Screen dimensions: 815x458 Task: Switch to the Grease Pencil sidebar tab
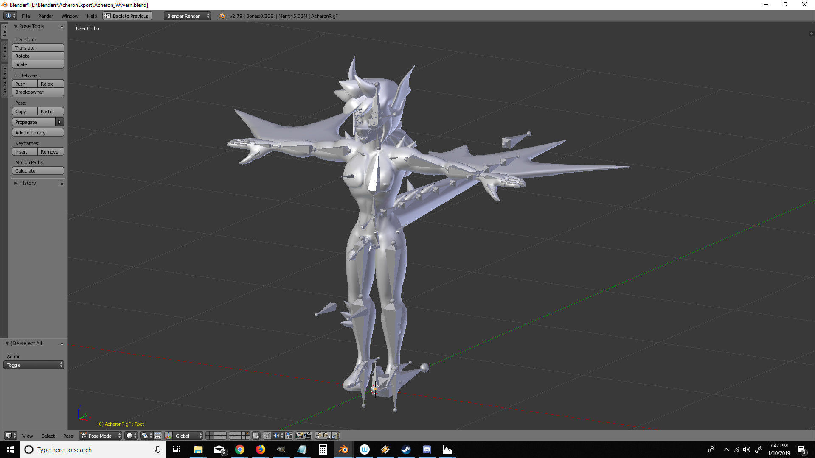pos(5,81)
